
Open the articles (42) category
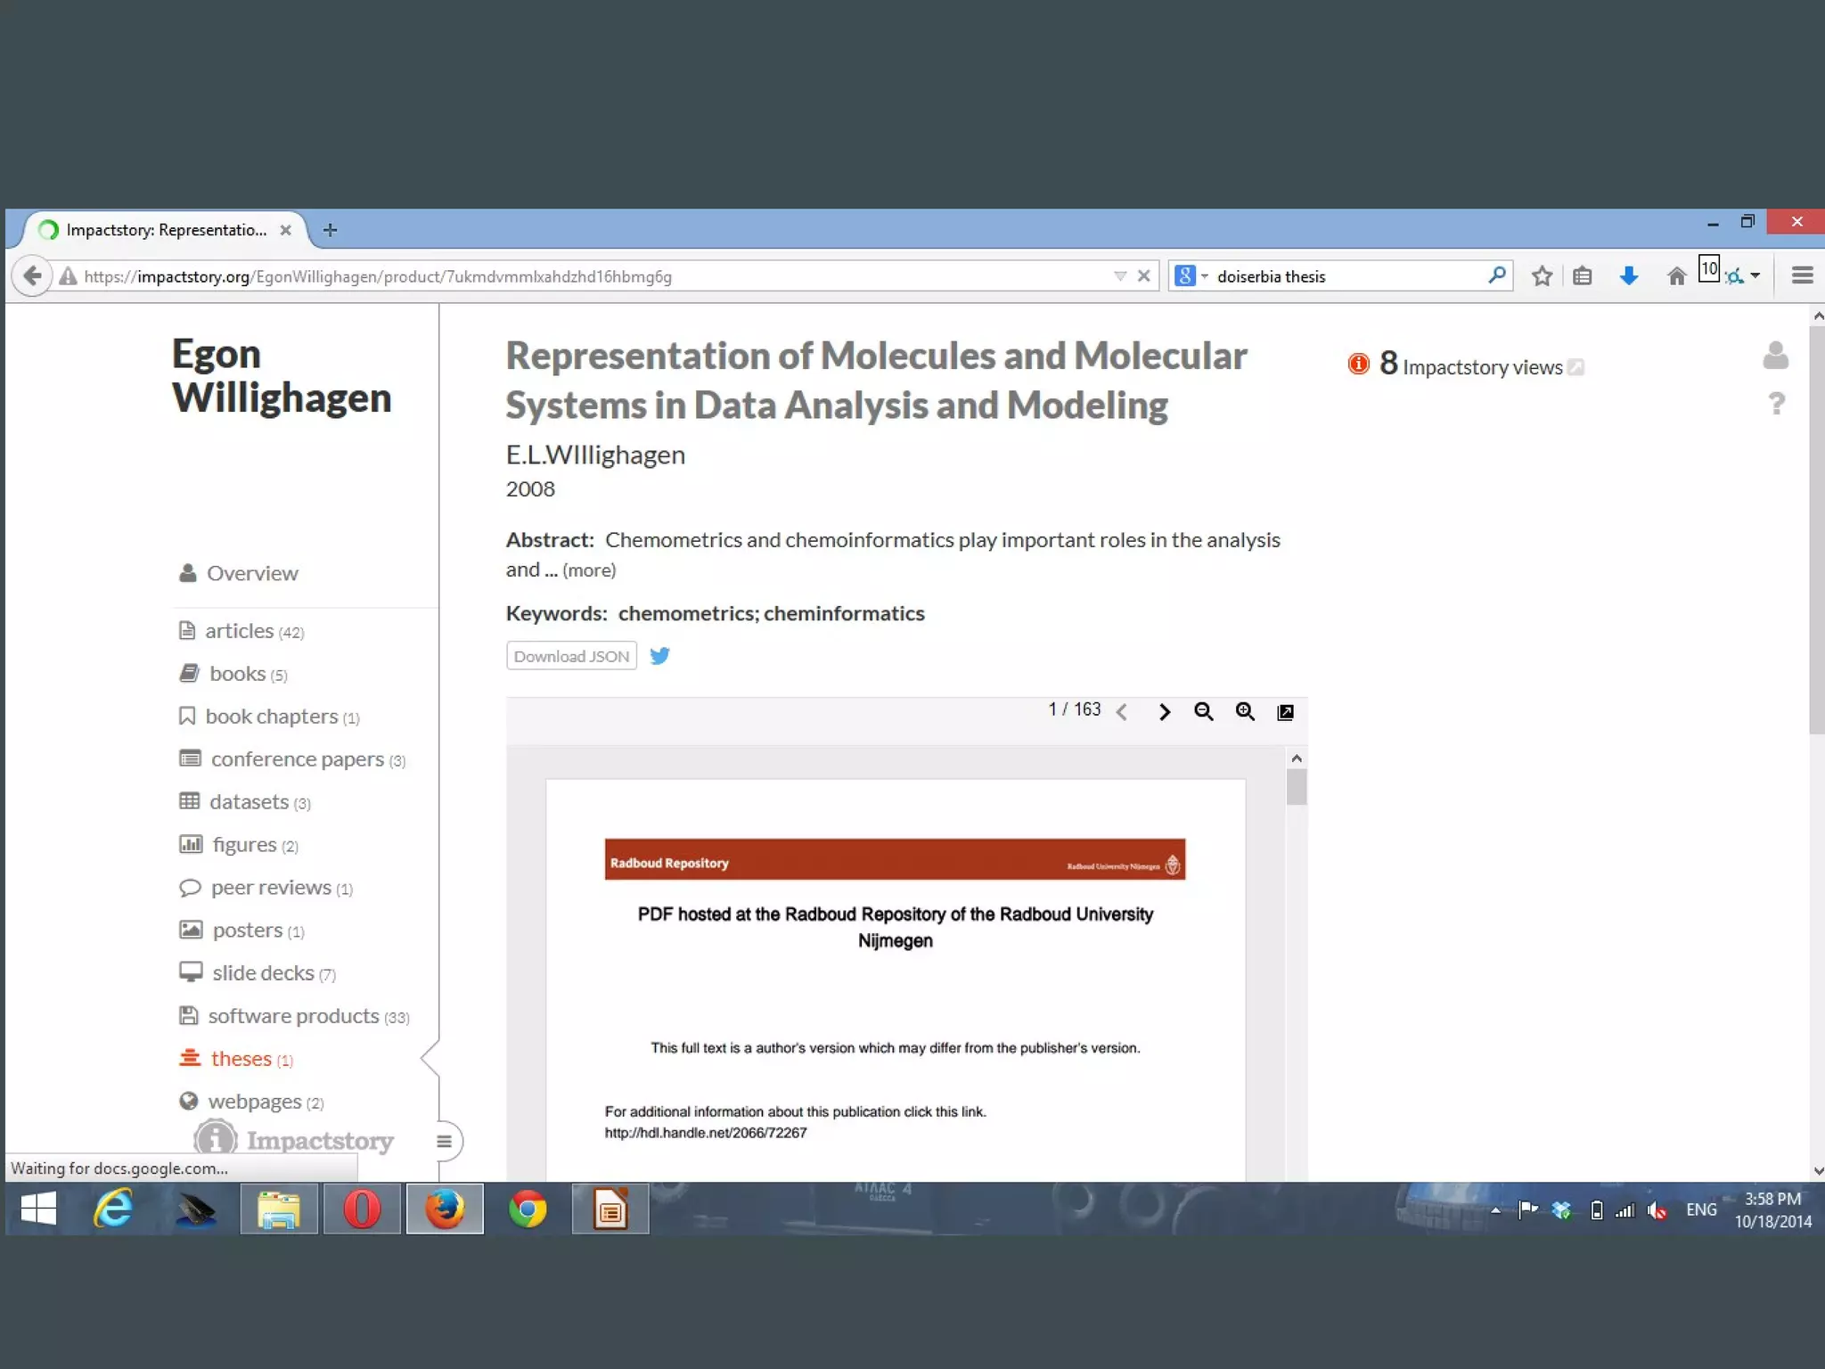click(241, 631)
